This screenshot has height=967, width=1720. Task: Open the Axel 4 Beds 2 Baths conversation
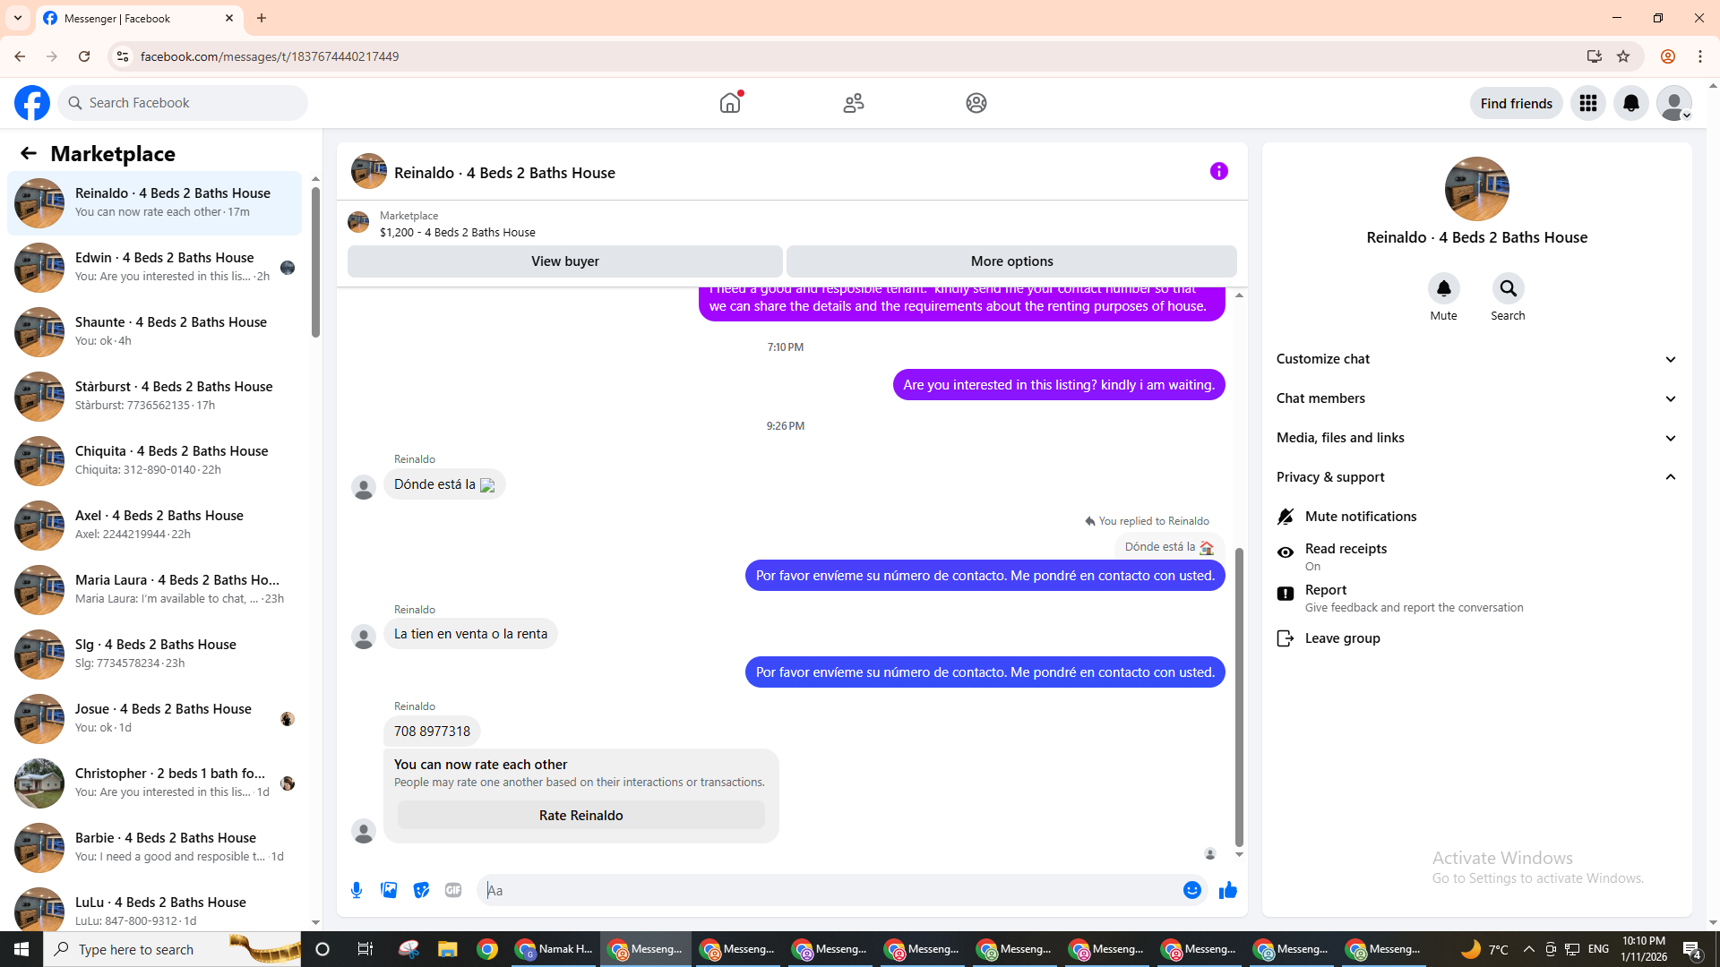[x=154, y=526]
